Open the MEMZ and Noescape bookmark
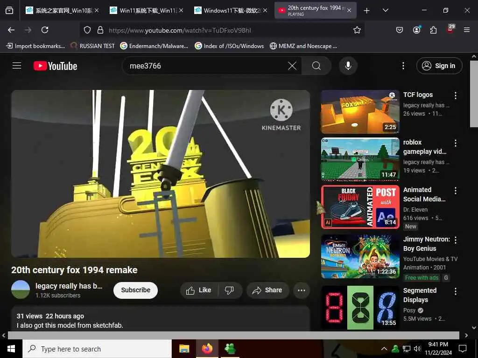The image size is (478, 358). click(x=303, y=46)
